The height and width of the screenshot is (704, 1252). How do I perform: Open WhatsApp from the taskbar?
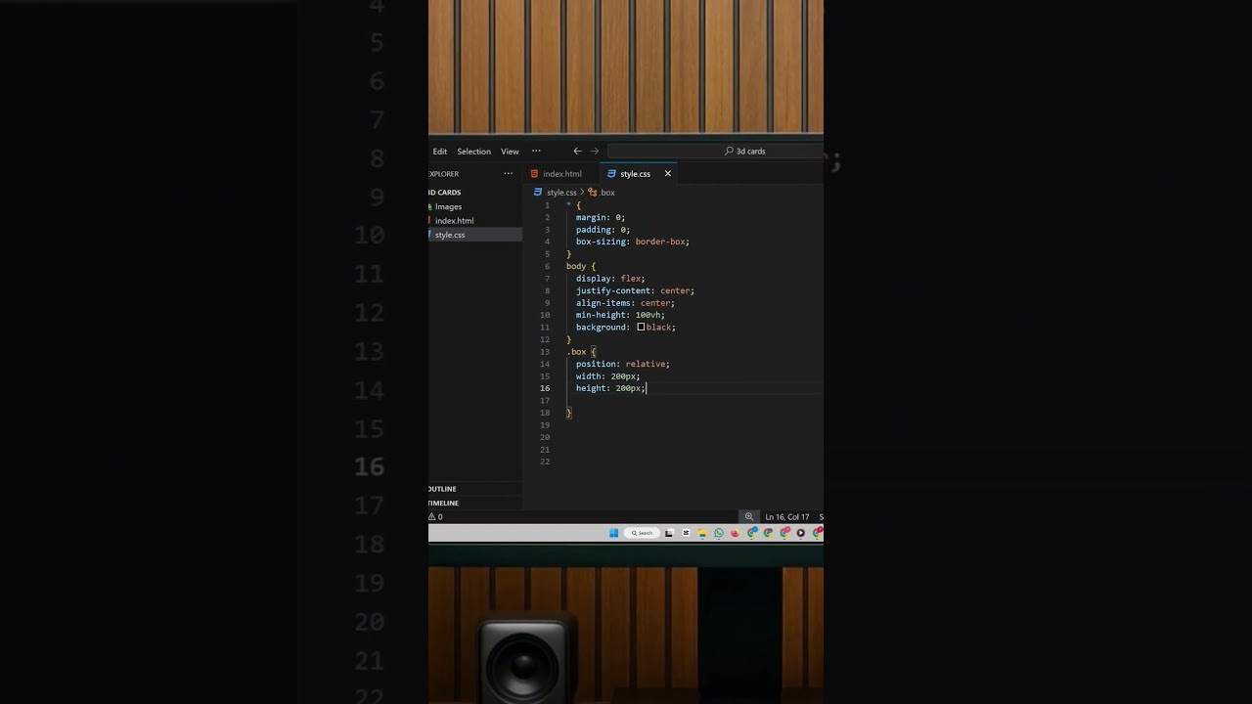coord(719,533)
